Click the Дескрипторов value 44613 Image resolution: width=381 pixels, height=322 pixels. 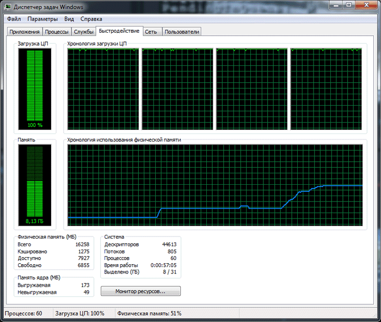169,245
